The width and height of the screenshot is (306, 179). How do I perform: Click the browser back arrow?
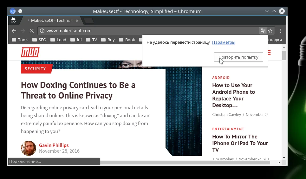coord(14,31)
